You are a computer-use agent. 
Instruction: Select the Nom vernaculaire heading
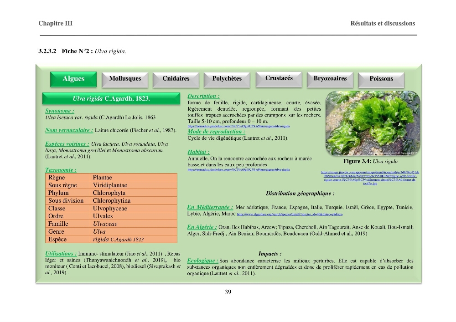(x=69, y=130)
